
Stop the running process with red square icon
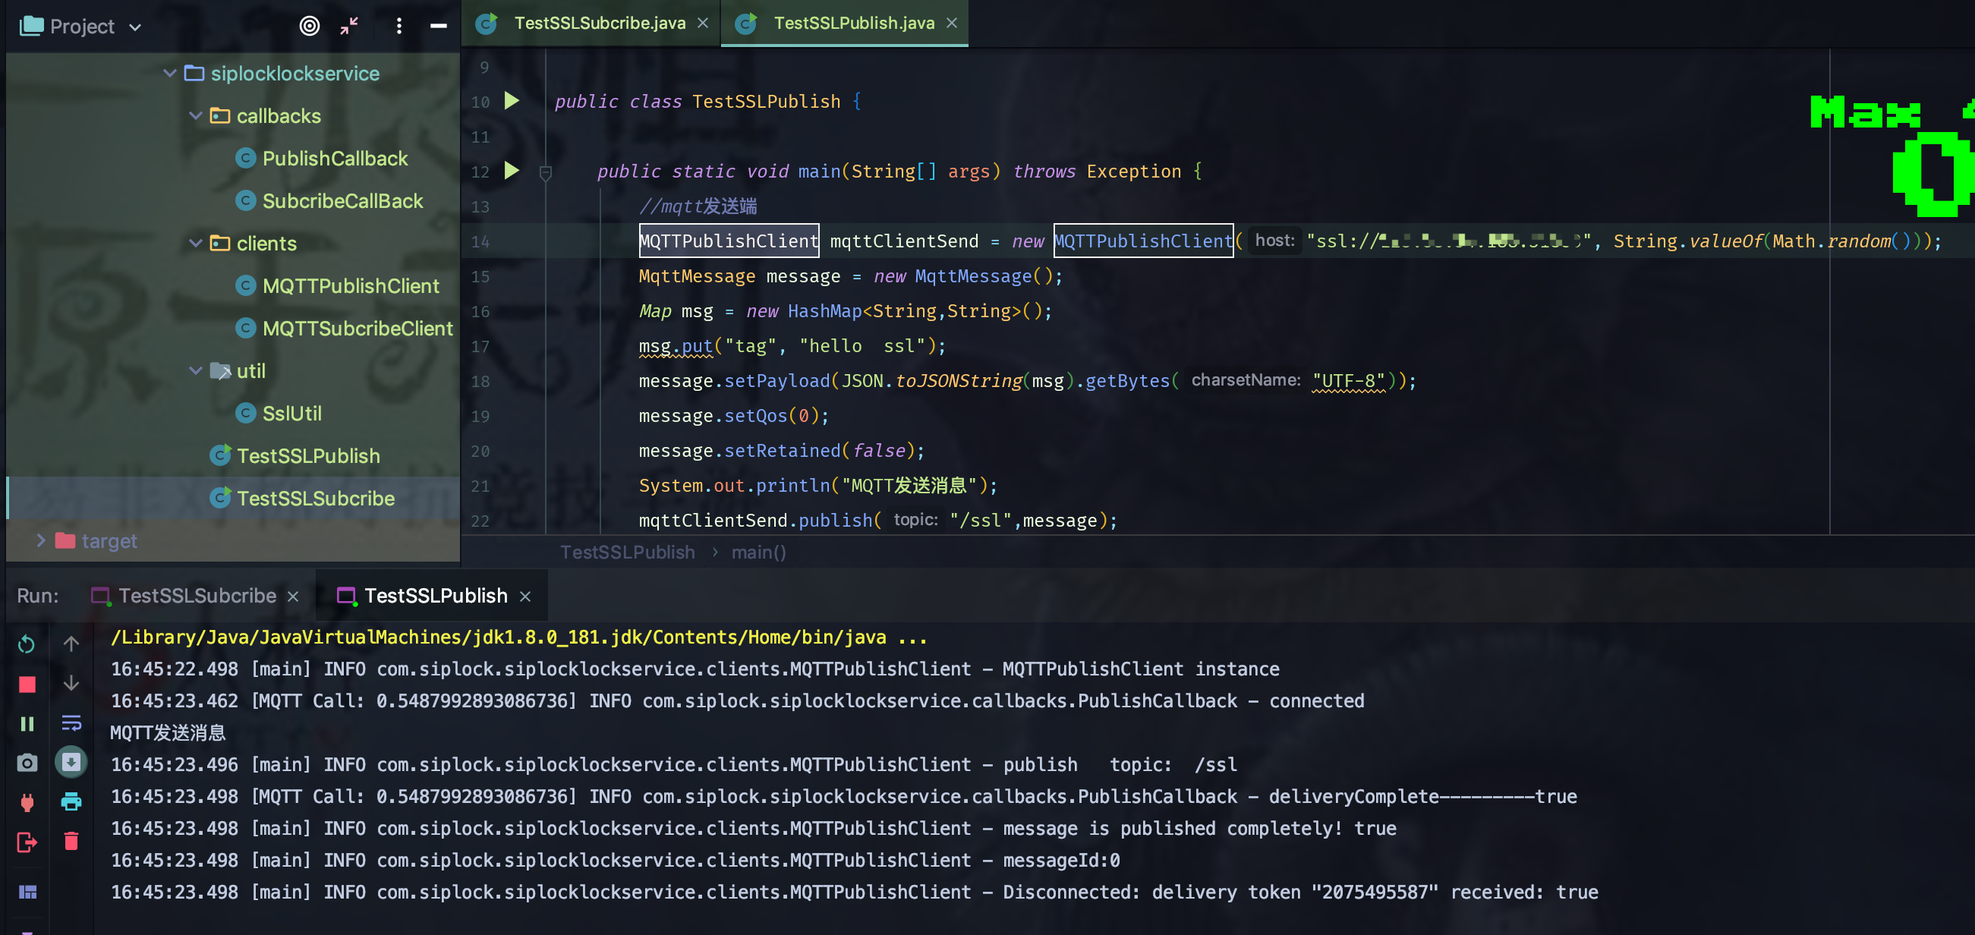point(26,684)
